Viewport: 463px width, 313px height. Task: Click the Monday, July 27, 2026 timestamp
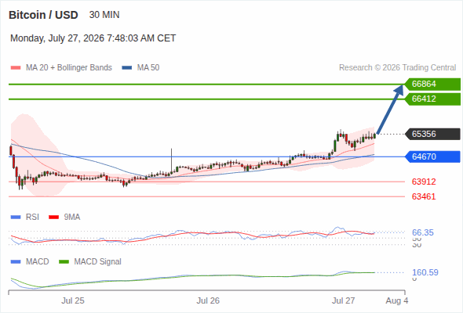[x=93, y=38]
